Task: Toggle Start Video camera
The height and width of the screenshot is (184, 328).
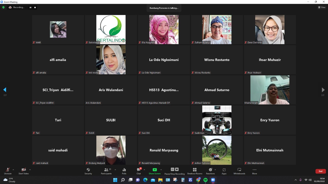Action: [x=24, y=171]
